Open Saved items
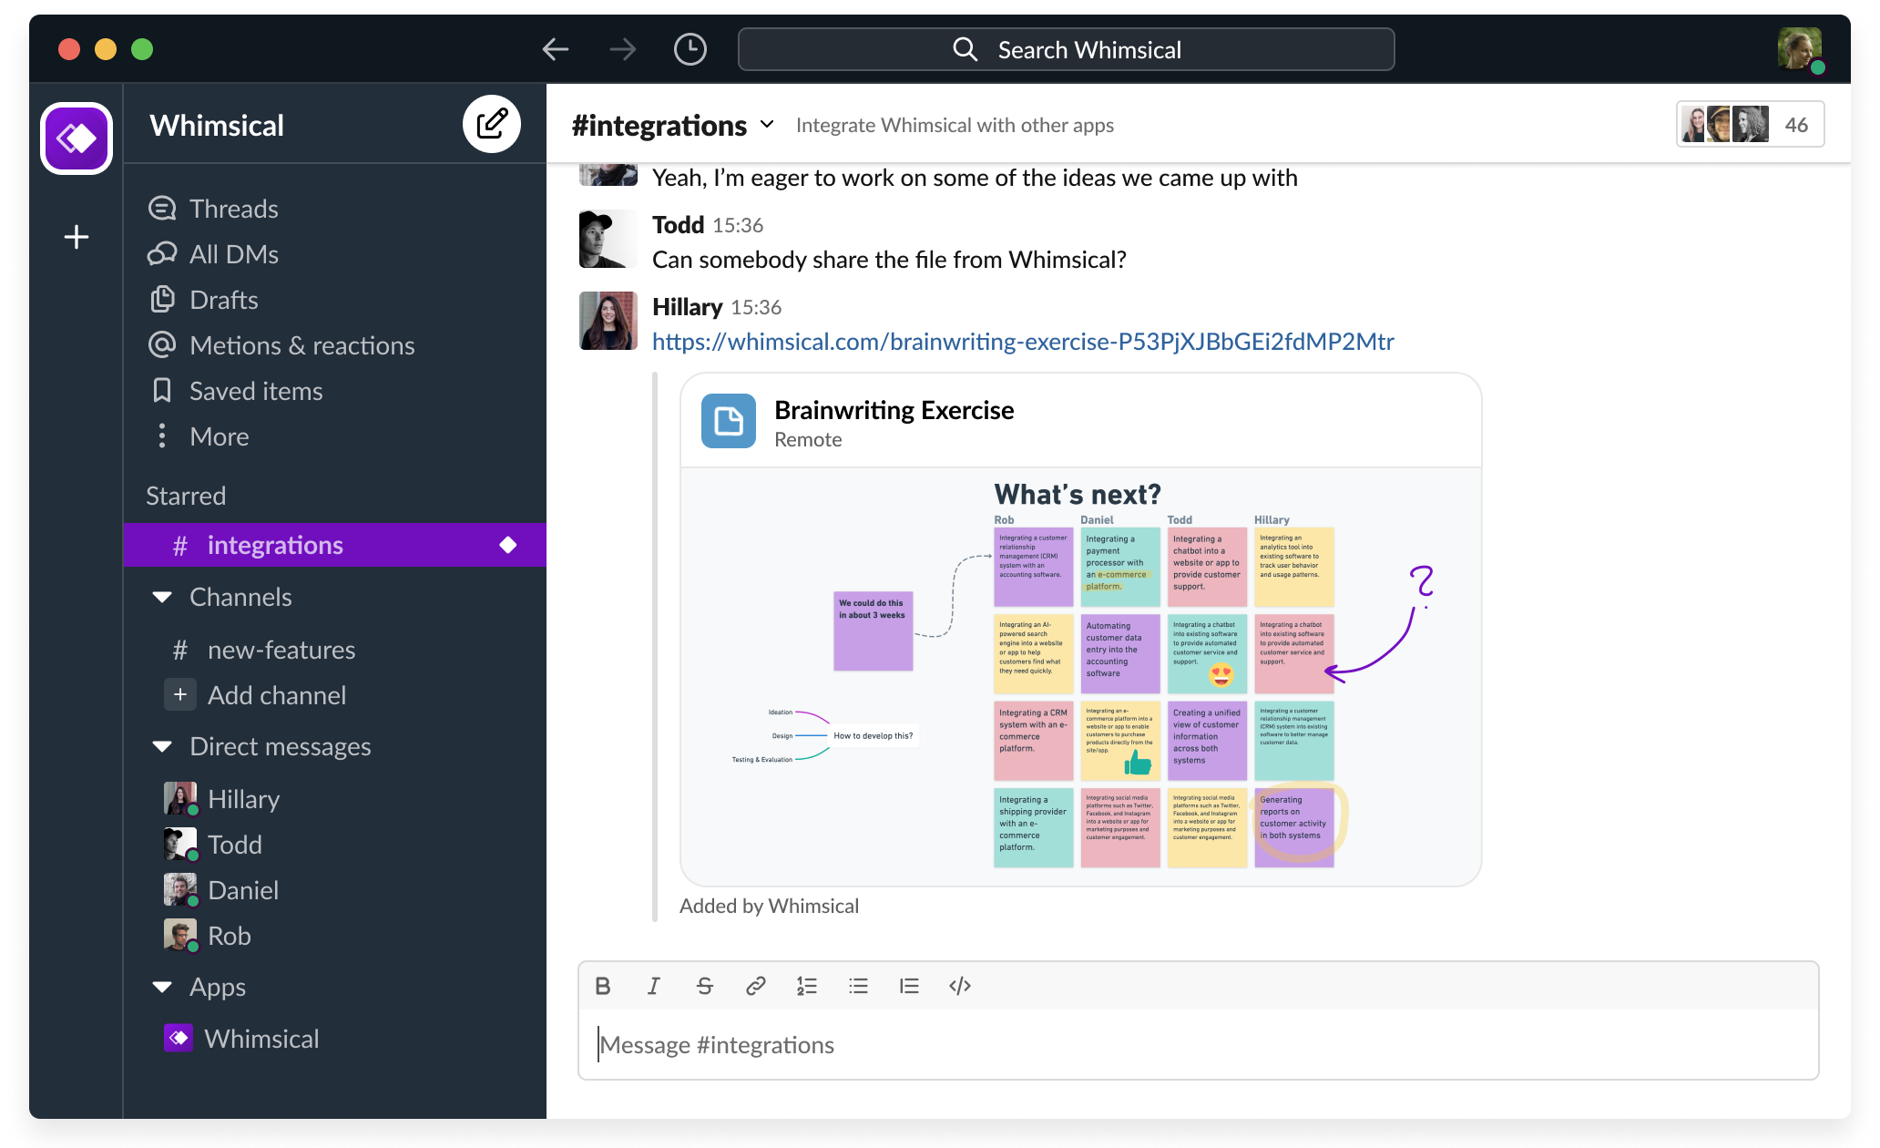 (x=255, y=391)
